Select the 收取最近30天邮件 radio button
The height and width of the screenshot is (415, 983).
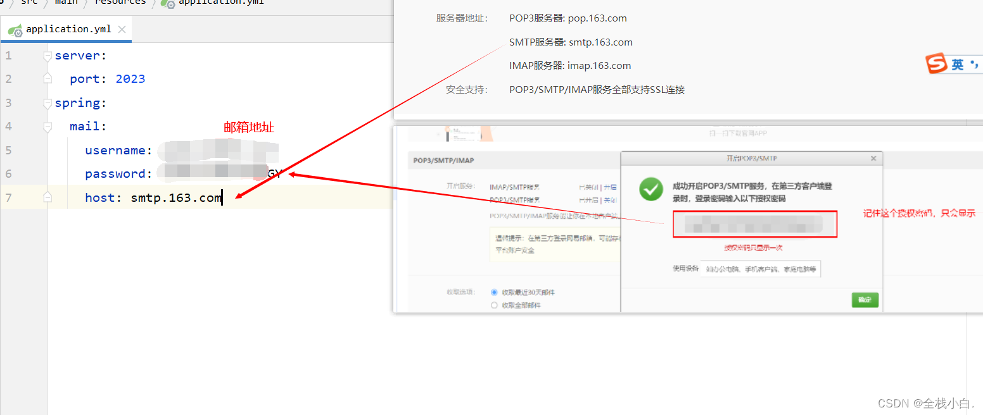[495, 292]
